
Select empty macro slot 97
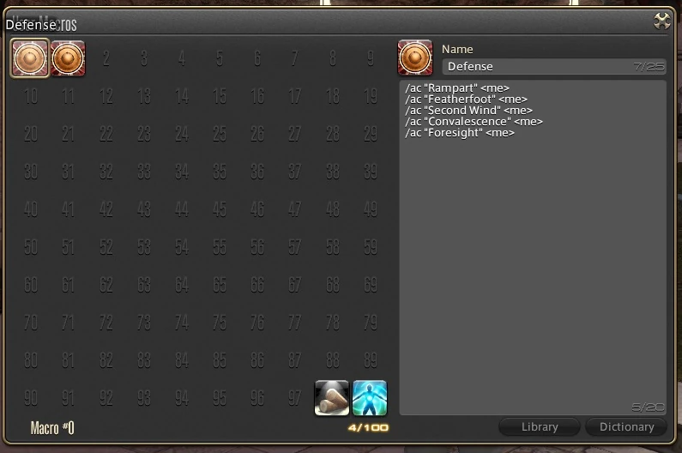point(294,398)
